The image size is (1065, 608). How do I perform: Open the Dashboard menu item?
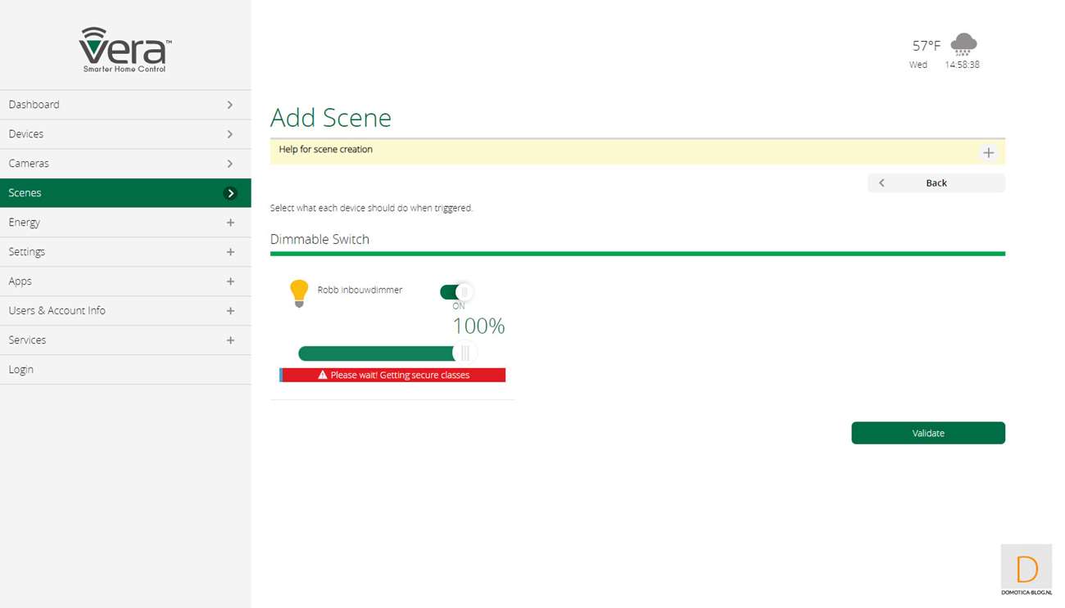tap(34, 105)
